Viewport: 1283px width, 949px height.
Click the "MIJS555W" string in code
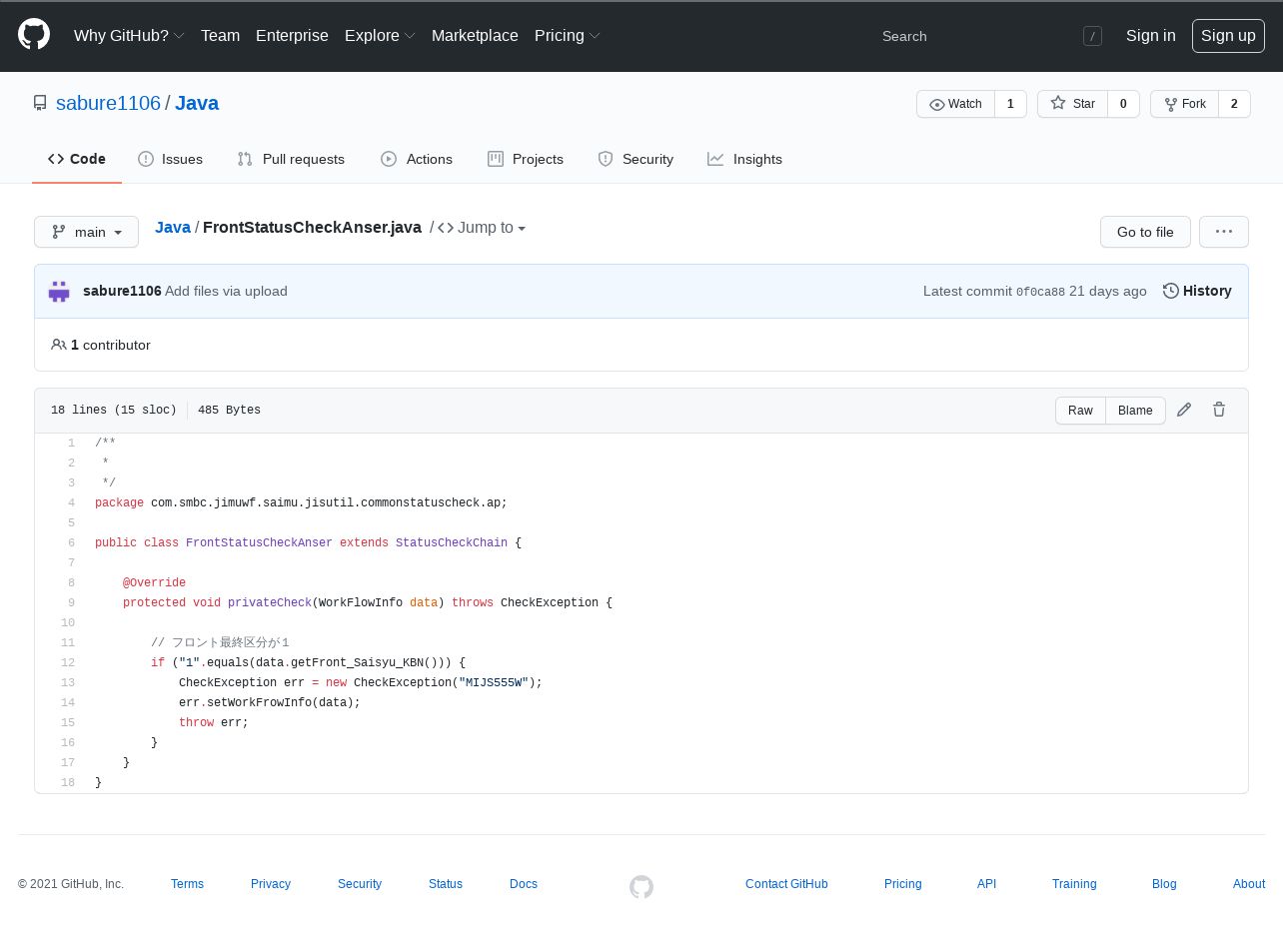pos(494,682)
